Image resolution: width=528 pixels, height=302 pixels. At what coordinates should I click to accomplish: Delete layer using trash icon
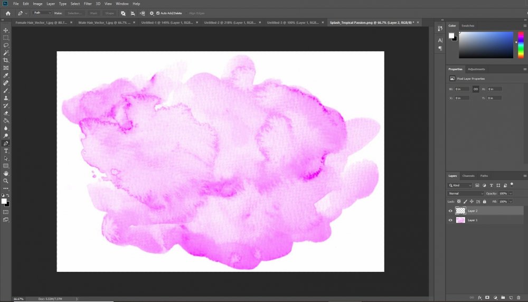[519, 298]
